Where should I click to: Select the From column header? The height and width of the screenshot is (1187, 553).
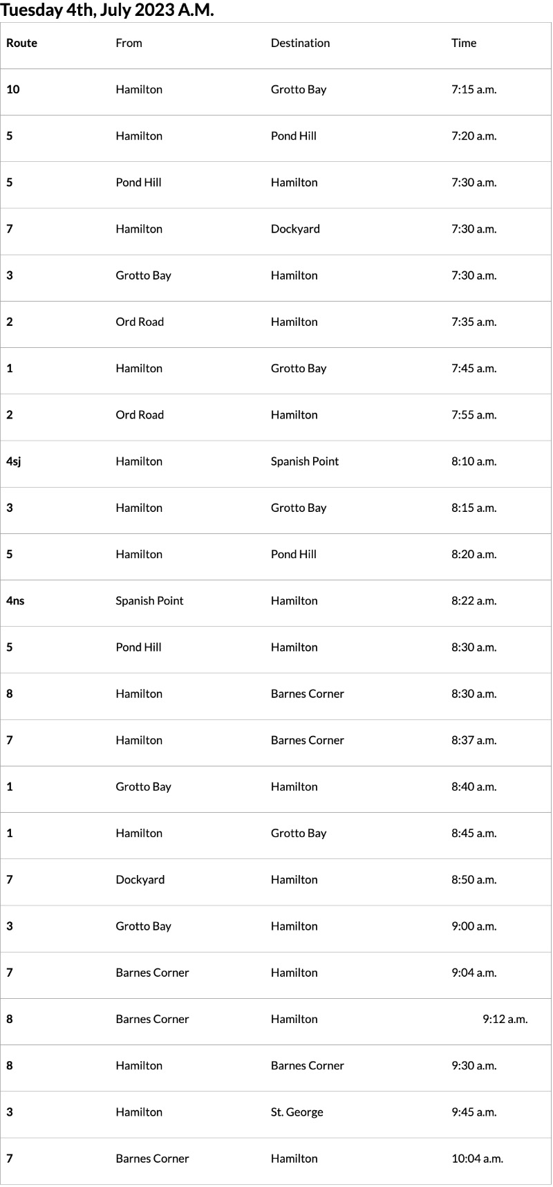pos(129,43)
